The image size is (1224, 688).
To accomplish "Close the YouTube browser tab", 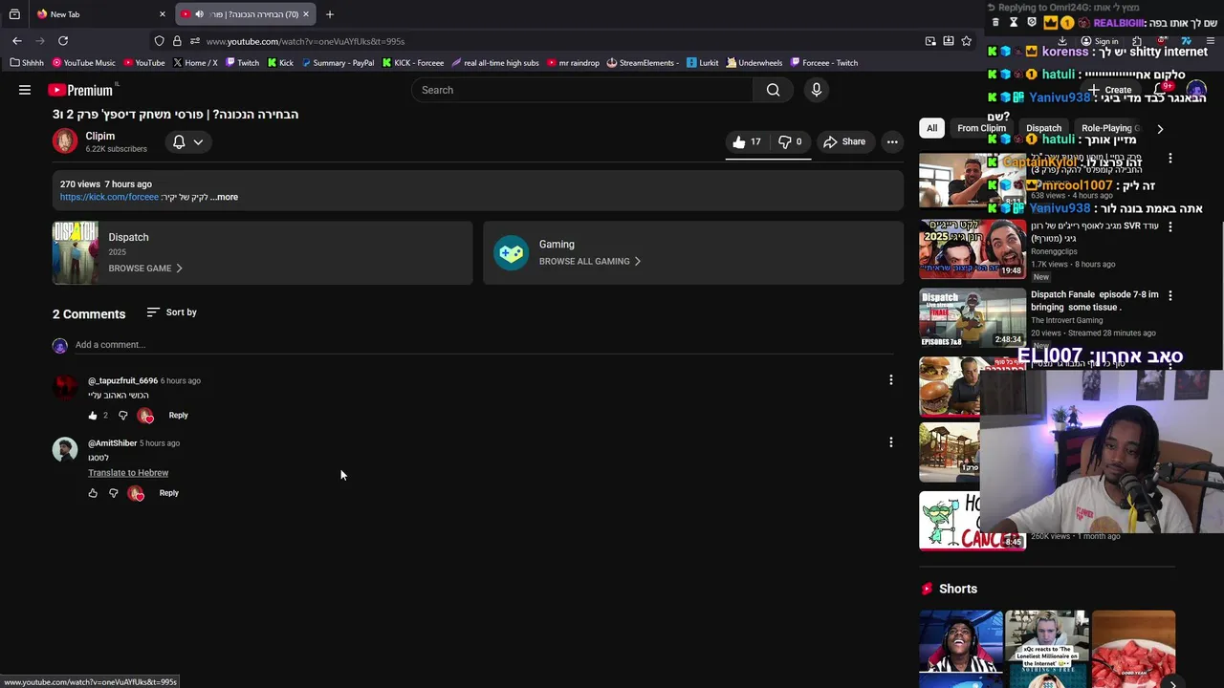I will 306,14.
